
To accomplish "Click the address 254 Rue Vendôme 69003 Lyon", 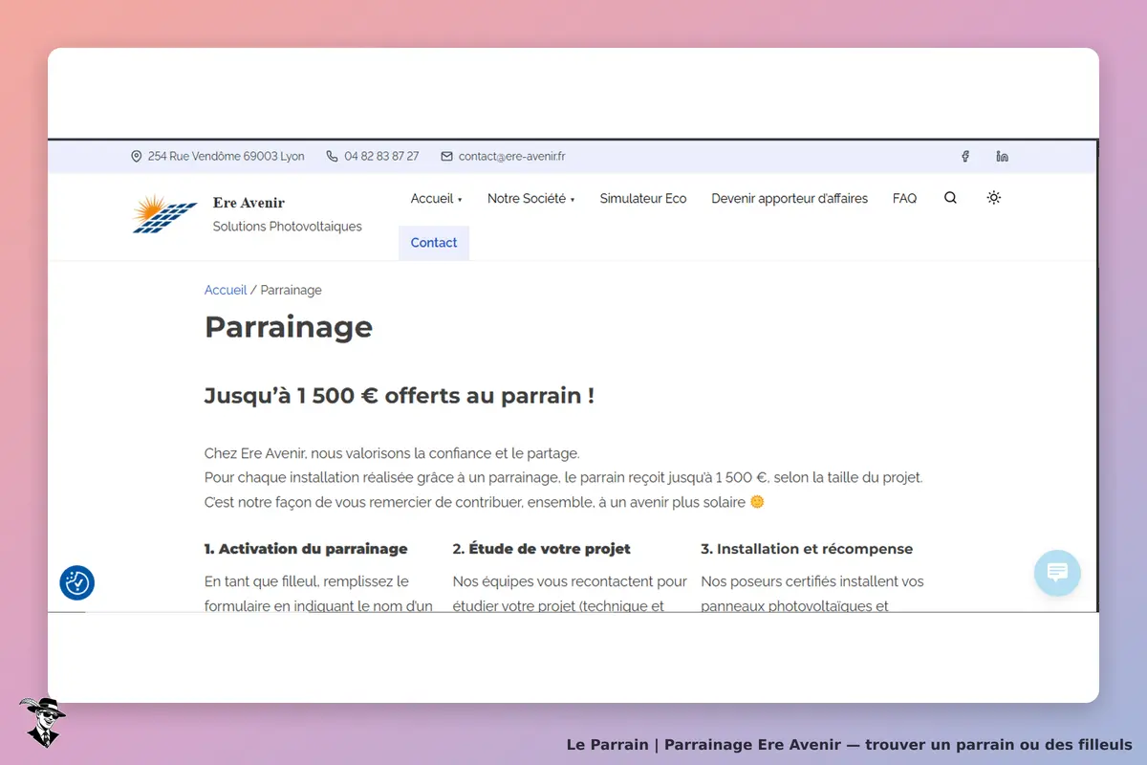I will tap(227, 156).
